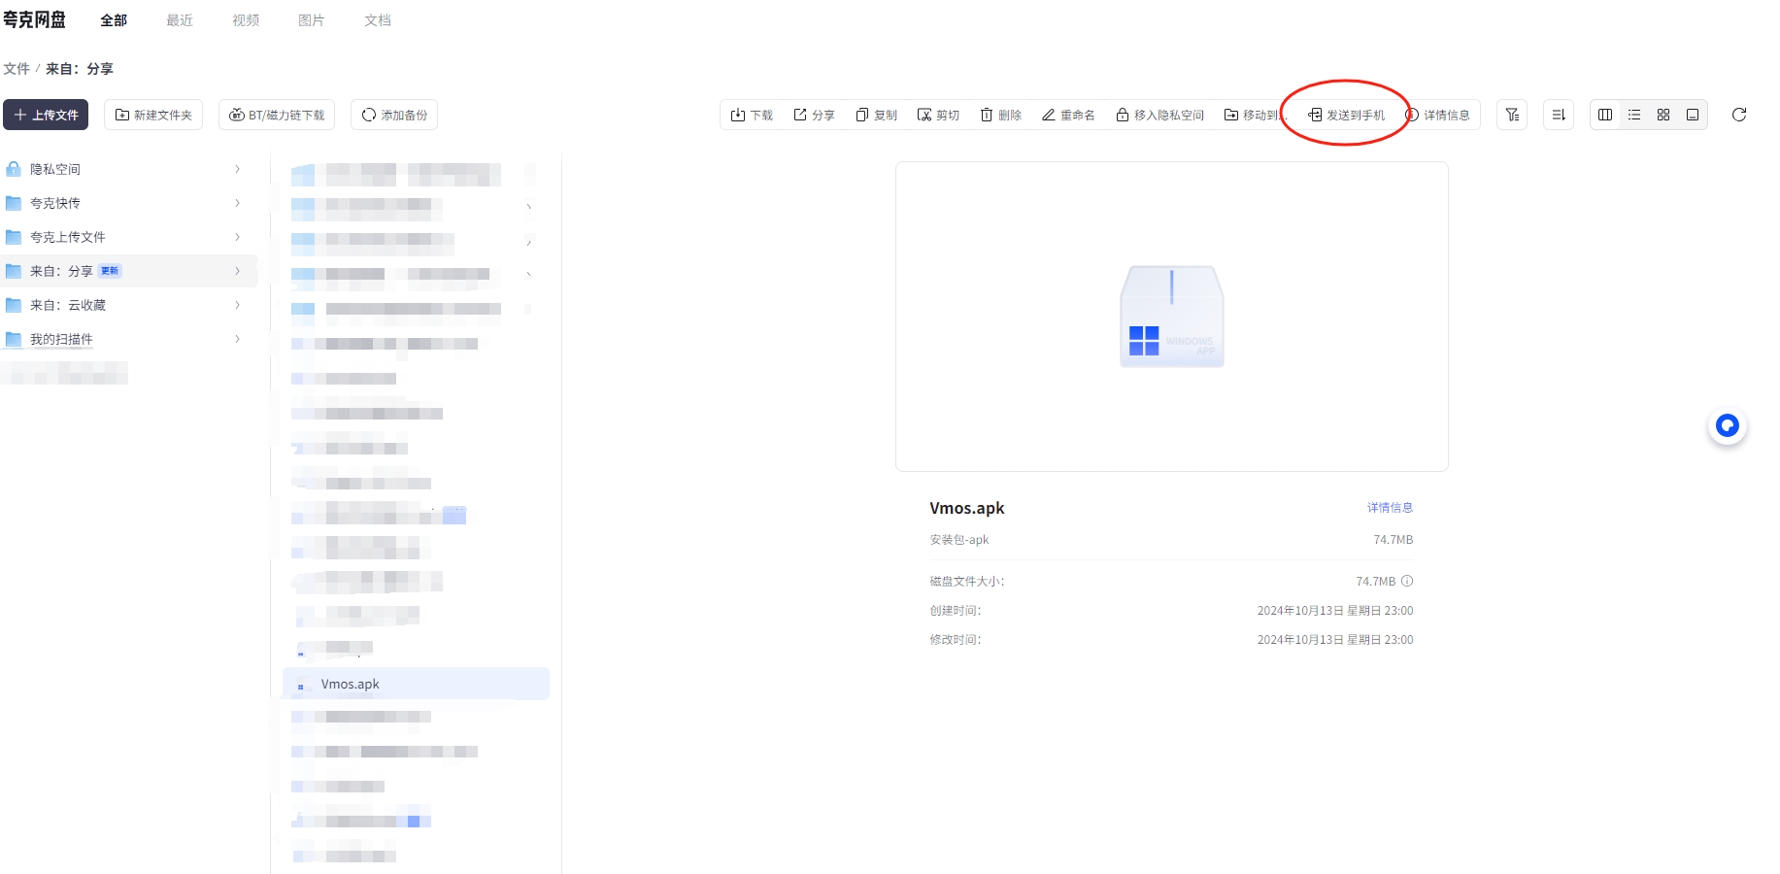Click the 下载 download toolbar button

[752, 115]
